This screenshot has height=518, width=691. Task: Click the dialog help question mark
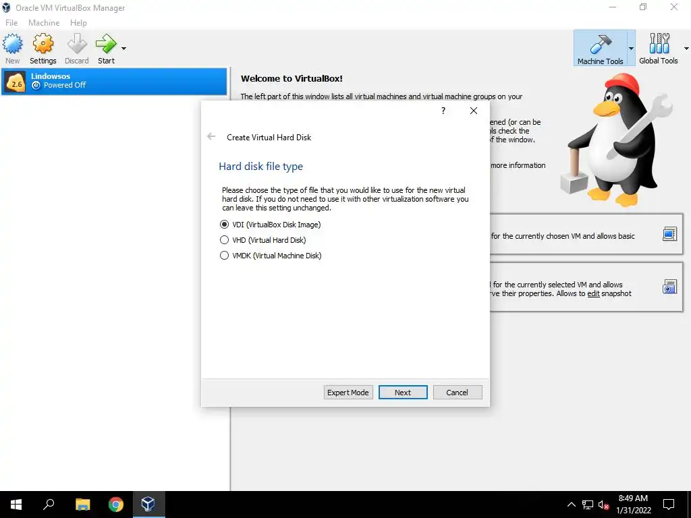coord(443,111)
